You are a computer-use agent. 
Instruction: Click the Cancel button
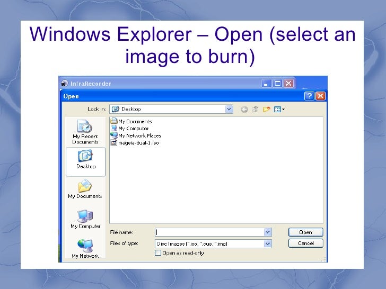(x=306, y=243)
